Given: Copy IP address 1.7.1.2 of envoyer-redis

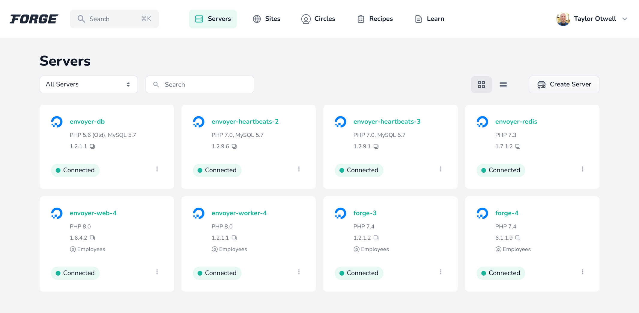Looking at the screenshot, I should tap(518, 146).
